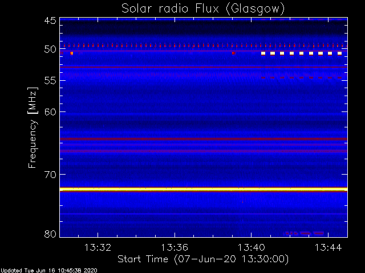Click the red dashes near 80 MHz after 13:42

point(305,233)
